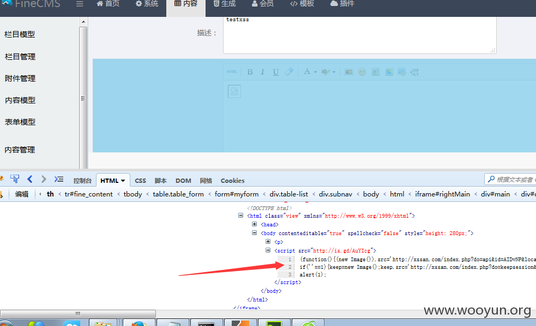Click the Firebug forward arrow
Viewport: 536px width, 326px height.
click(x=44, y=179)
